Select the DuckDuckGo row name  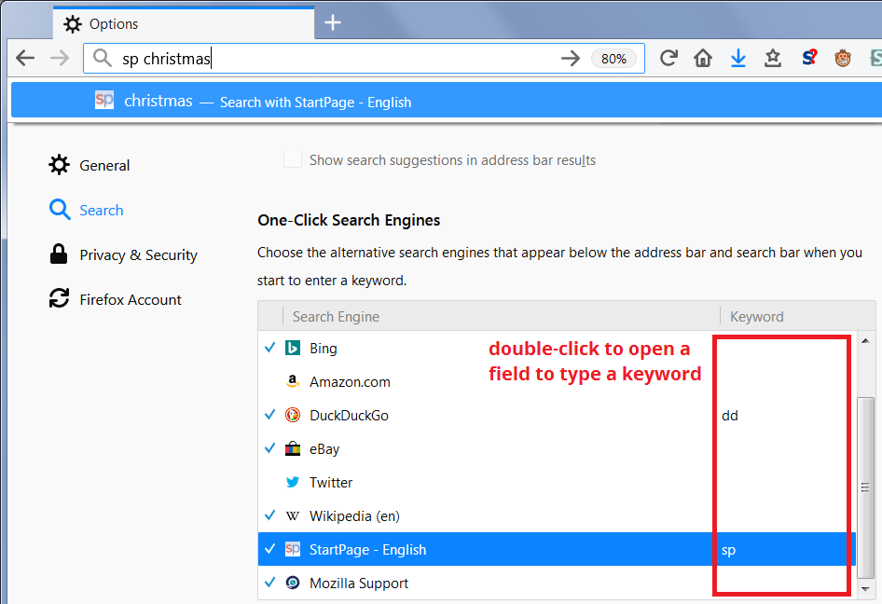tap(350, 415)
